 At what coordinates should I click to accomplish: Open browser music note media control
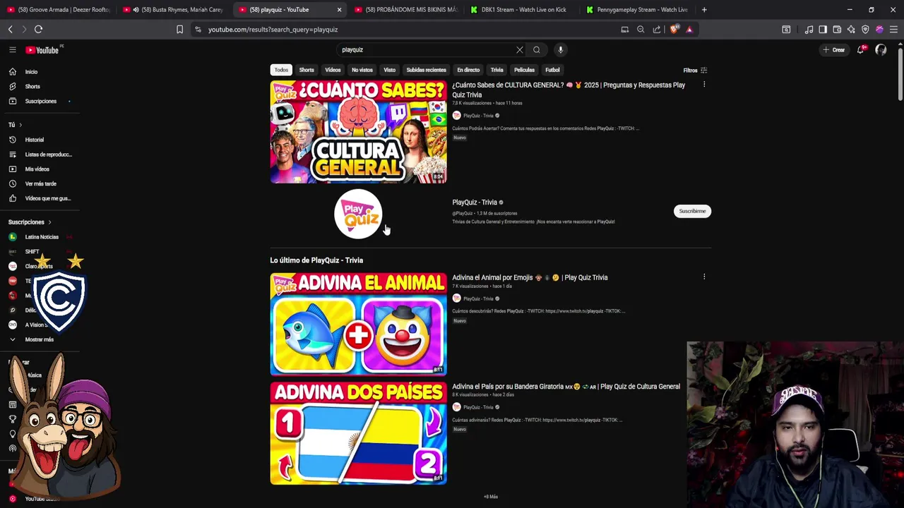pos(809,30)
